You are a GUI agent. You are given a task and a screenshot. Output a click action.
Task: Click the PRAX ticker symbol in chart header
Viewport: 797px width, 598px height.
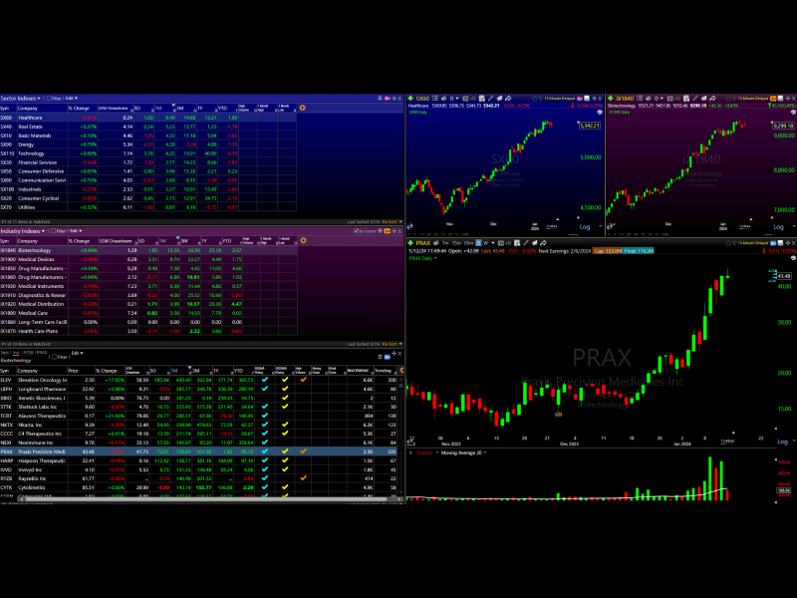pos(422,243)
